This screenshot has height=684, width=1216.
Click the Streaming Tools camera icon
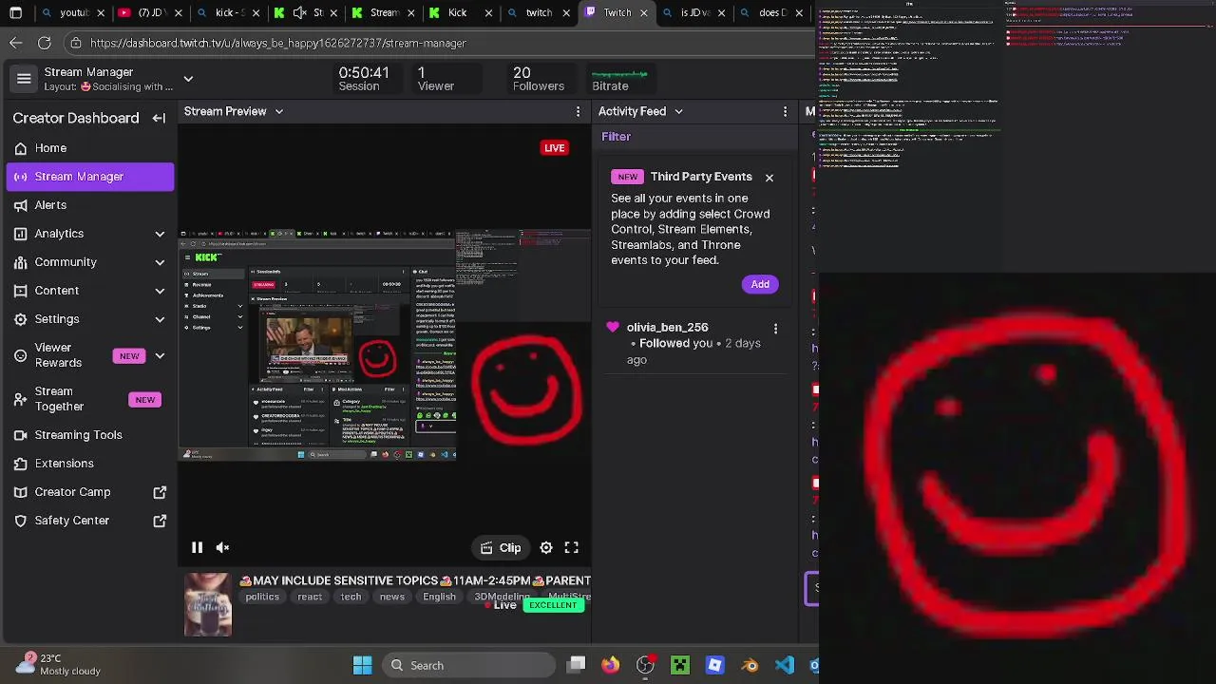tap(21, 435)
